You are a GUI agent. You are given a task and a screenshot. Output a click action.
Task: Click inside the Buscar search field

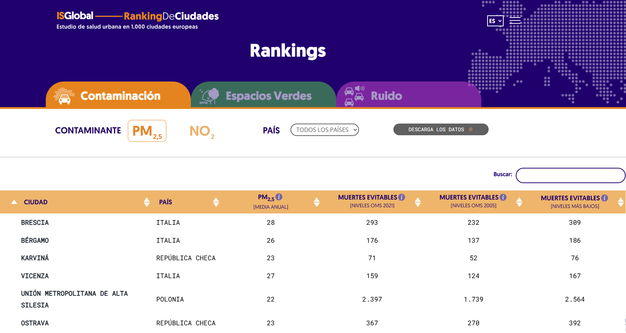[570, 175]
